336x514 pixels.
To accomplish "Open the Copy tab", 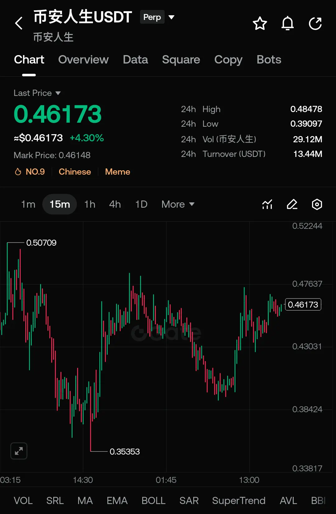I will coord(228,59).
